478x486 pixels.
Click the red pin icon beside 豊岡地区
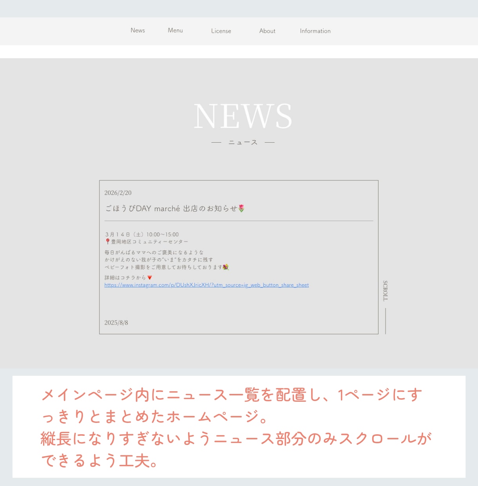[x=108, y=241]
